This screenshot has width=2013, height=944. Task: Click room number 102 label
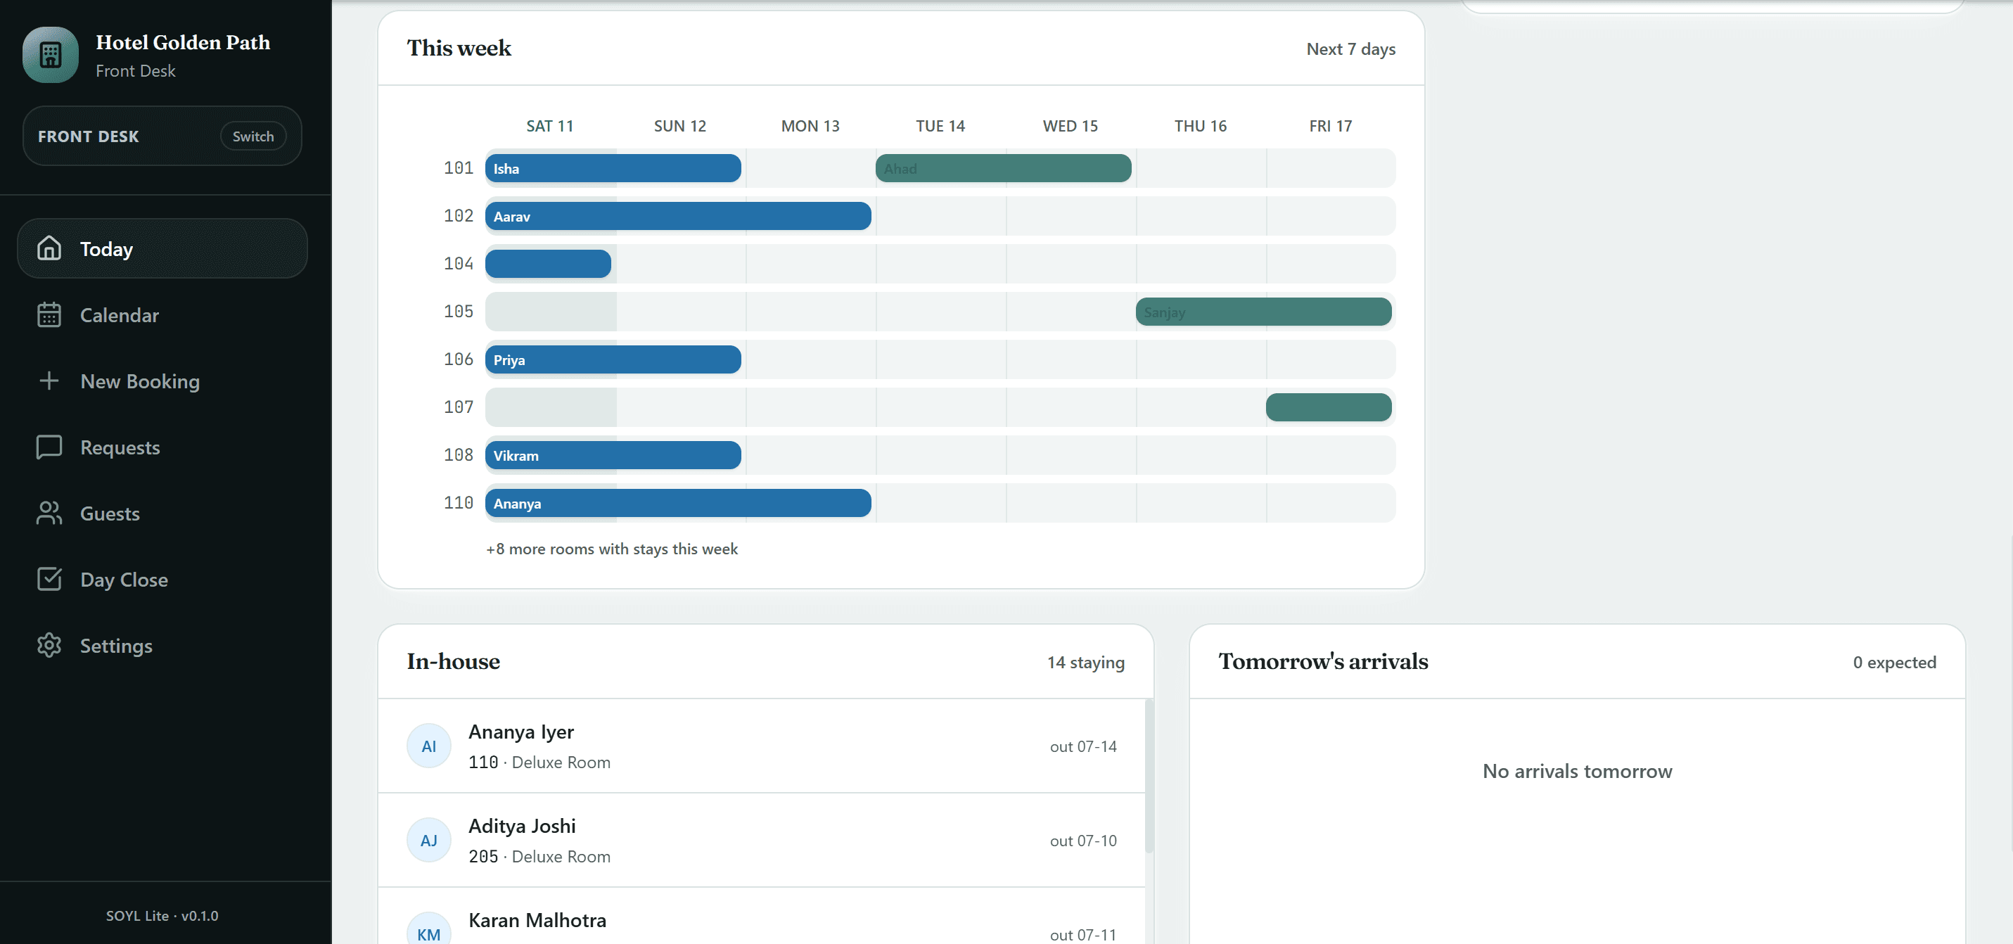459,216
